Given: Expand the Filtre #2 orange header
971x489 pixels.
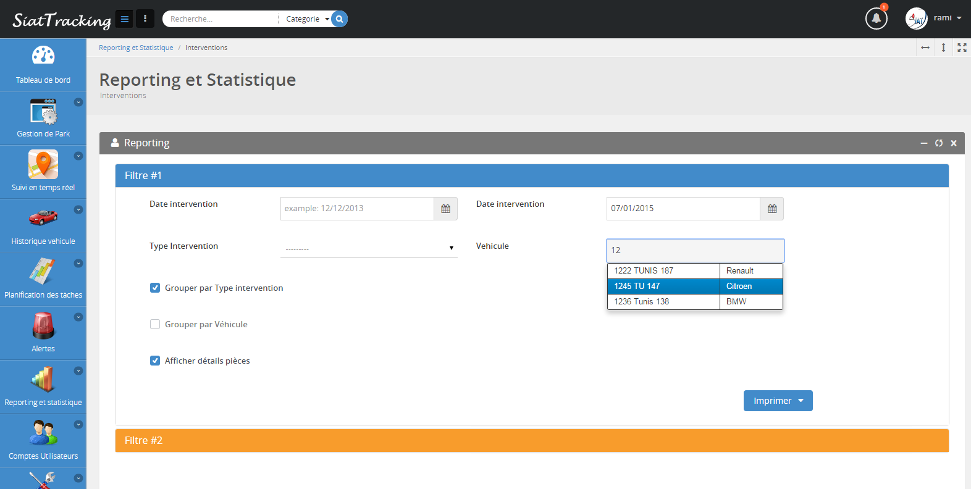Looking at the screenshot, I should [x=532, y=441].
